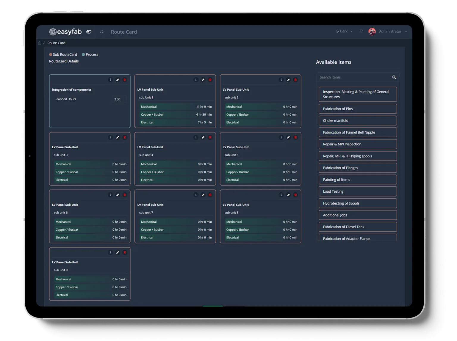
Task: Edit the sub unit 6 card
Action: coord(118,195)
